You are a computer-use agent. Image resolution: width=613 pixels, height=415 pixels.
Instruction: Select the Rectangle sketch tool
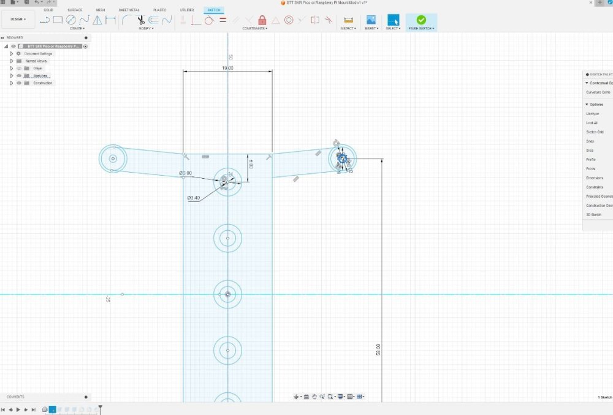58,20
